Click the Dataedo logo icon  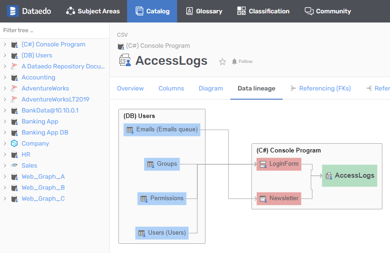13,11
